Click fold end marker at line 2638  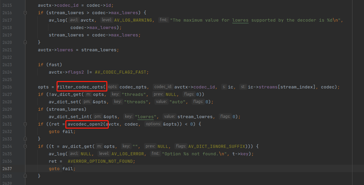click(x=25, y=176)
